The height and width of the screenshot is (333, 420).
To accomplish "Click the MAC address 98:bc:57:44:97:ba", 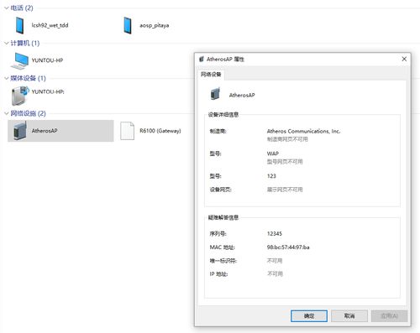I will tap(288, 247).
